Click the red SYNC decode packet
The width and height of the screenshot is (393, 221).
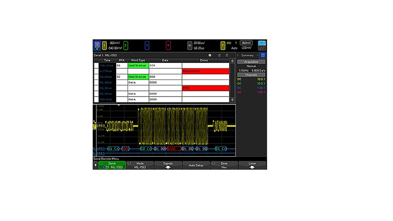pos(174,149)
